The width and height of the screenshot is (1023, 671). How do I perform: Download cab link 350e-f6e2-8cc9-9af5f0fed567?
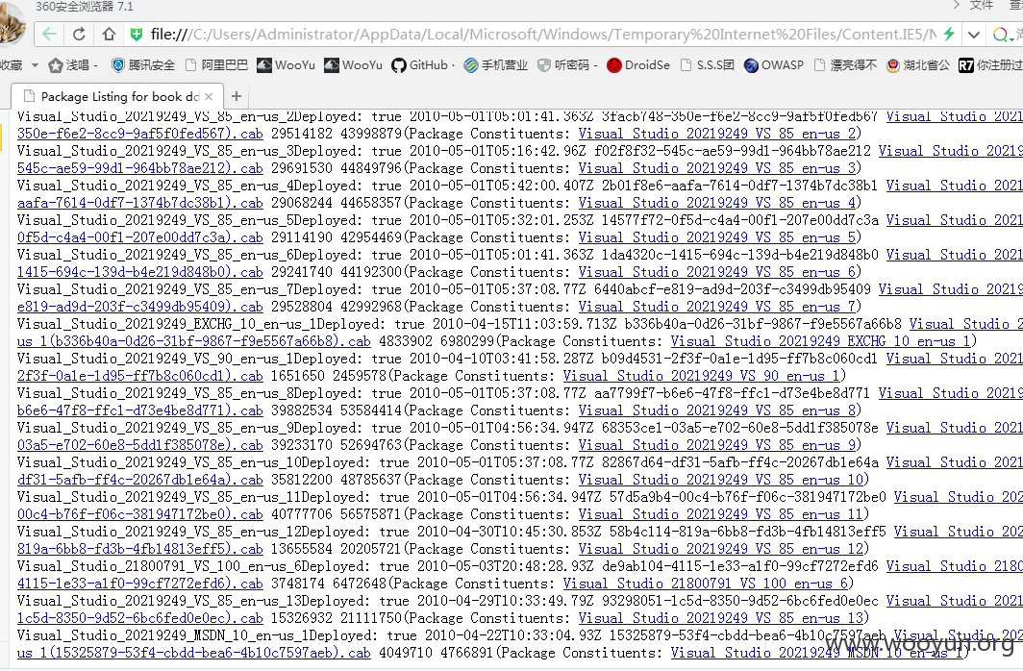pyautogui.click(x=140, y=134)
